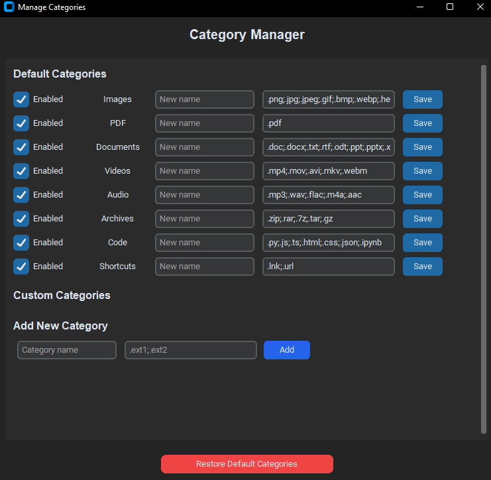Edit Shortcuts extensions field (.lnk;.url)
This screenshot has width=491, height=480.
pos(329,266)
